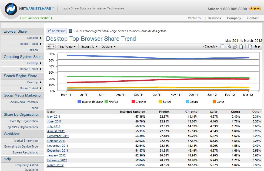Click the Log In button

(x=255, y=8)
